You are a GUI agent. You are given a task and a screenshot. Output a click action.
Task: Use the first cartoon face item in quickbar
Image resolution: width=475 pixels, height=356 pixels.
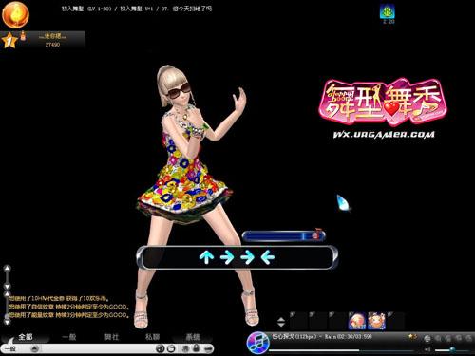357,321
